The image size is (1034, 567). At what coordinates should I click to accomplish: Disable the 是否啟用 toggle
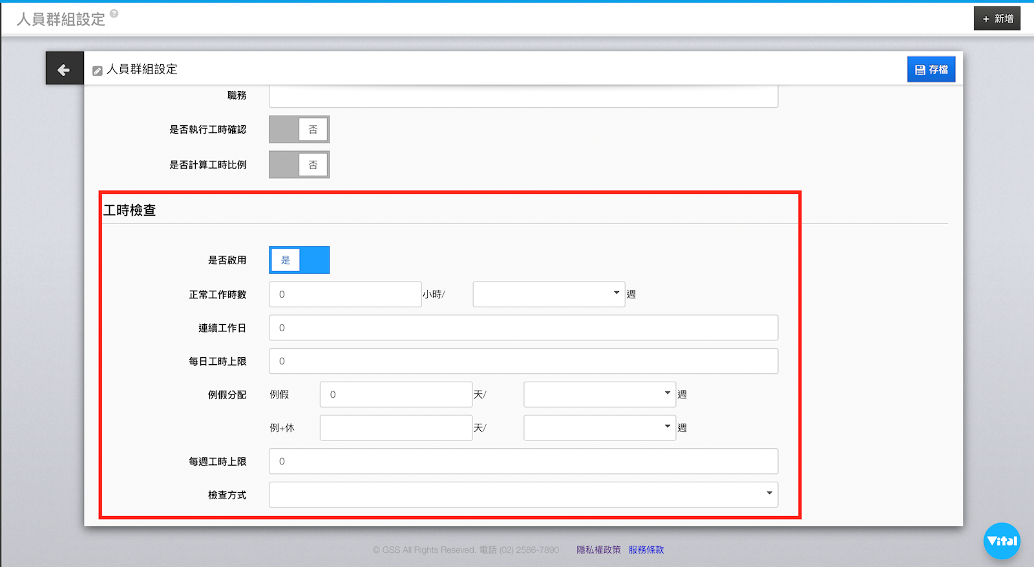(299, 260)
